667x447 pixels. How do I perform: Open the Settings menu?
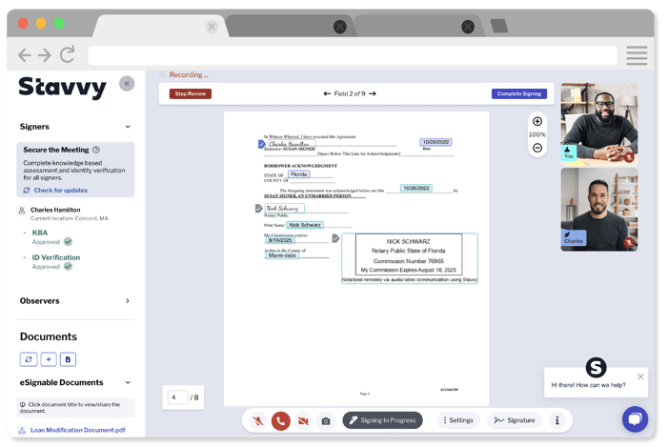(x=458, y=420)
